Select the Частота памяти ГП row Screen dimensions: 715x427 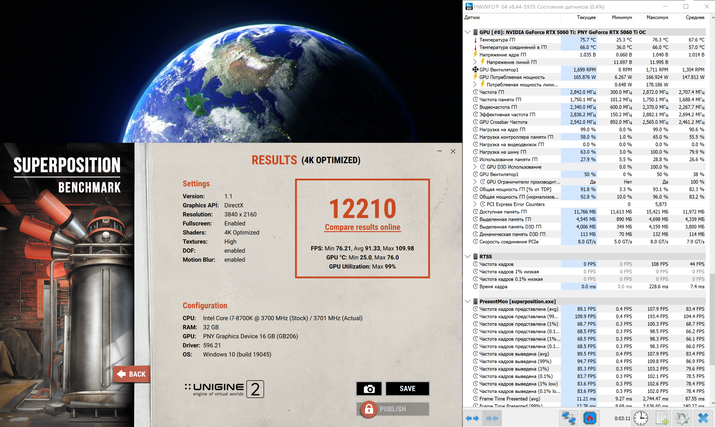(x=589, y=100)
